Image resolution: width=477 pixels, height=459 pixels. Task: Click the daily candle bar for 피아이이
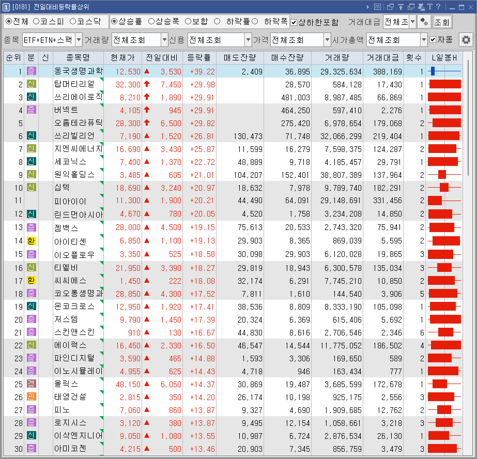click(444, 201)
